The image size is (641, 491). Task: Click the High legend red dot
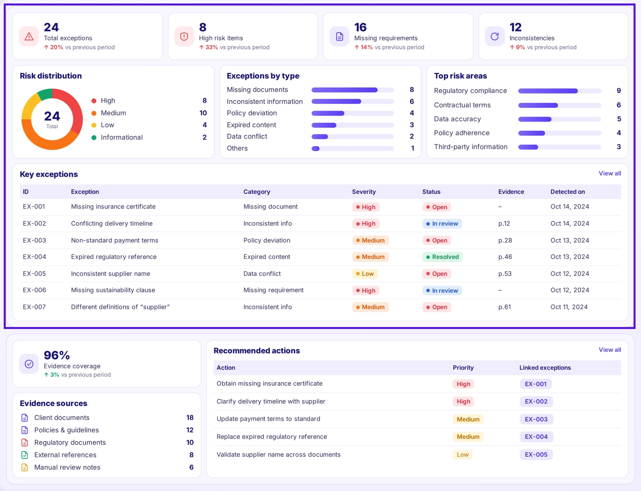pos(94,101)
